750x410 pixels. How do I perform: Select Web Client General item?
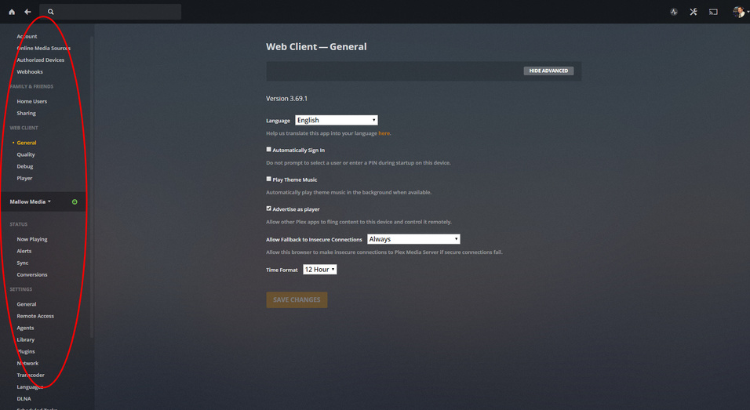pos(27,143)
